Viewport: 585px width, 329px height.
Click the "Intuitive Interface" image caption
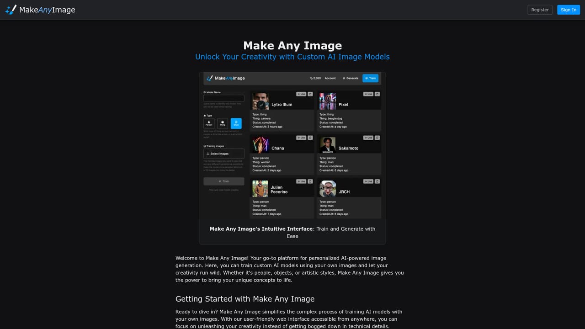[x=292, y=232]
